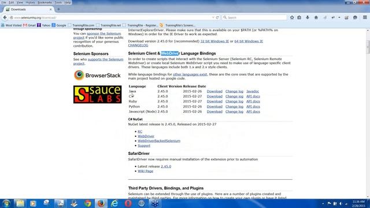Launch Opera from the taskbar
This screenshot has height=208, width=370.
[x=128, y=203]
